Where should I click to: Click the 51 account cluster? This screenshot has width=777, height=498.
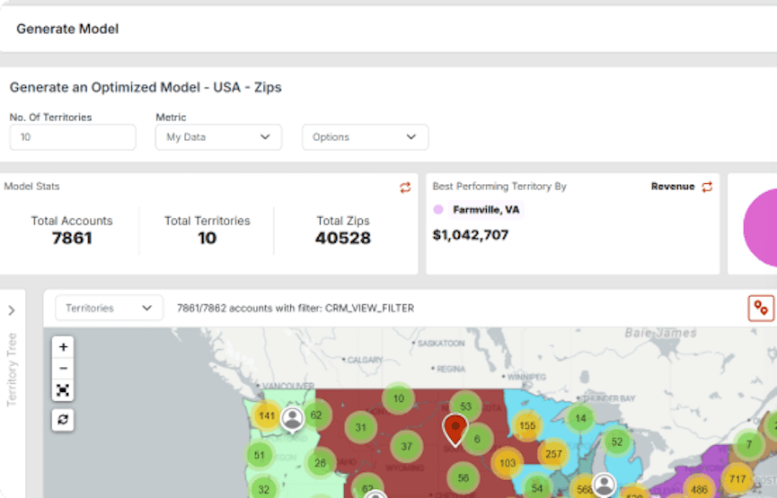pyautogui.click(x=260, y=455)
